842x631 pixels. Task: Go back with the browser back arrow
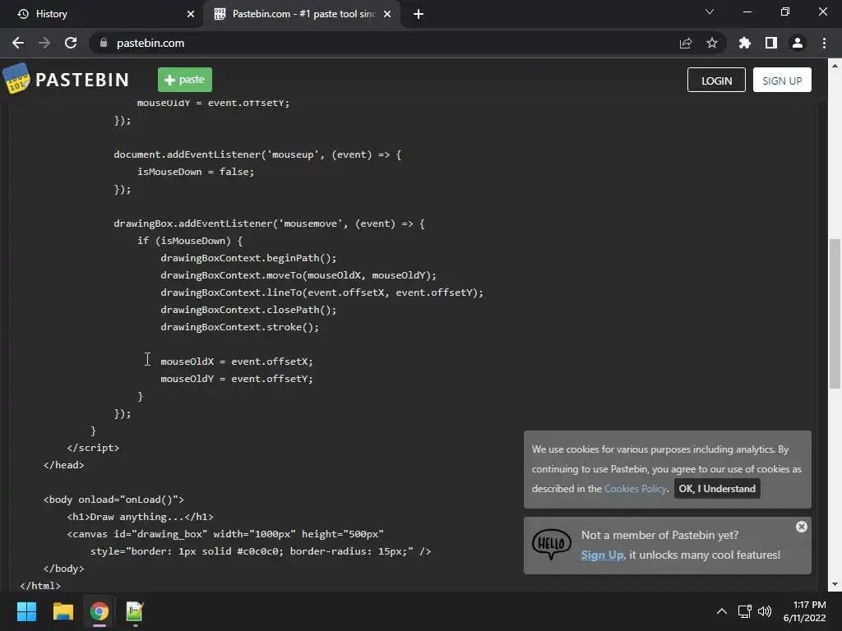(x=18, y=43)
